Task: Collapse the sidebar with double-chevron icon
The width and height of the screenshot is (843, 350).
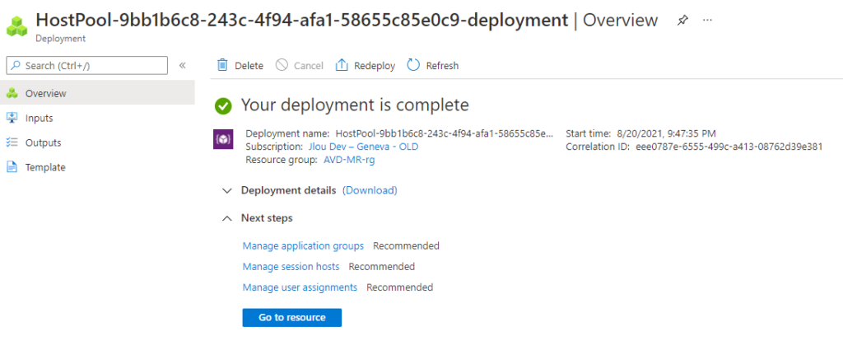Action: pos(182,65)
